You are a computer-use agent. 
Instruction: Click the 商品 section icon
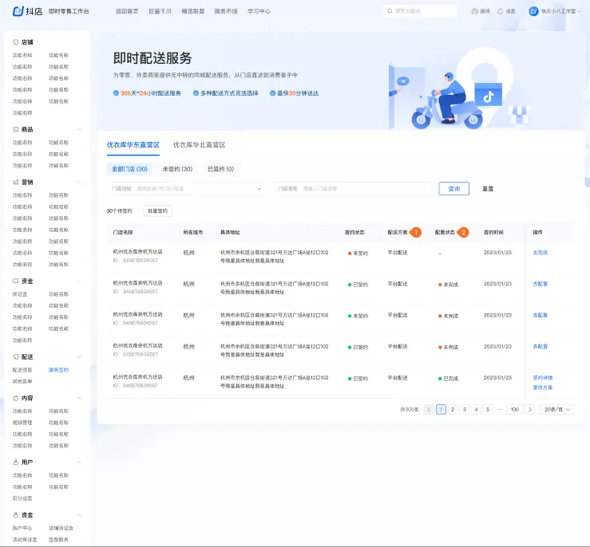[x=15, y=130]
